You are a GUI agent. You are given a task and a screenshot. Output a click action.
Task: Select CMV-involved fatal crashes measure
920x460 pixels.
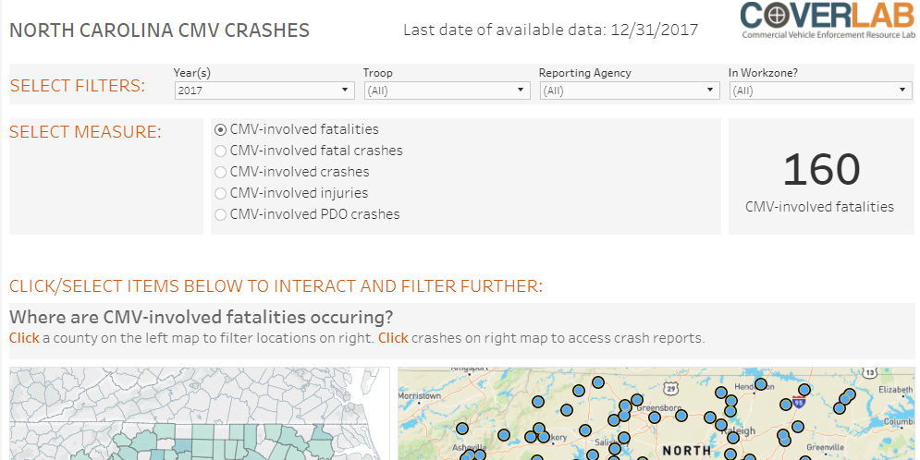(220, 151)
